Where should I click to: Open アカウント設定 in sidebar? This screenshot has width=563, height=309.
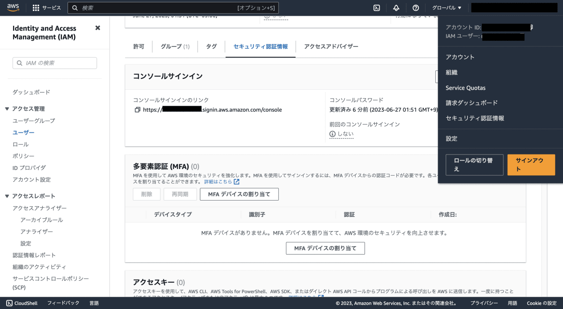coord(31,180)
